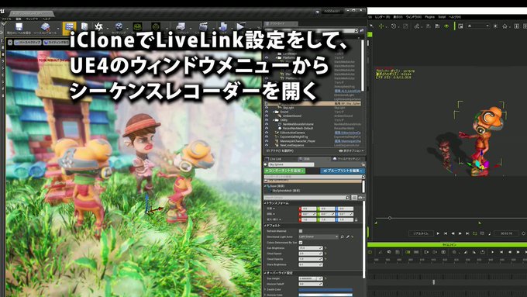Click the blue ブループリントを編集 button
This screenshot has height=297, width=527.
pyautogui.click(x=342, y=171)
